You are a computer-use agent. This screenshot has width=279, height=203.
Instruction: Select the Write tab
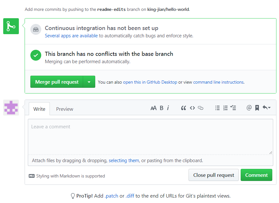click(39, 109)
